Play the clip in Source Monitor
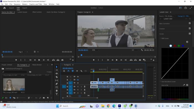The width and height of the screenshot is (194, 109). point(39,60)
